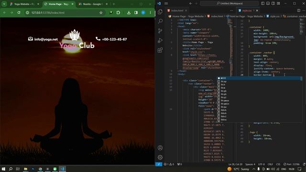
Task: Change the UTF-8 file encoding
Action: 262,164
